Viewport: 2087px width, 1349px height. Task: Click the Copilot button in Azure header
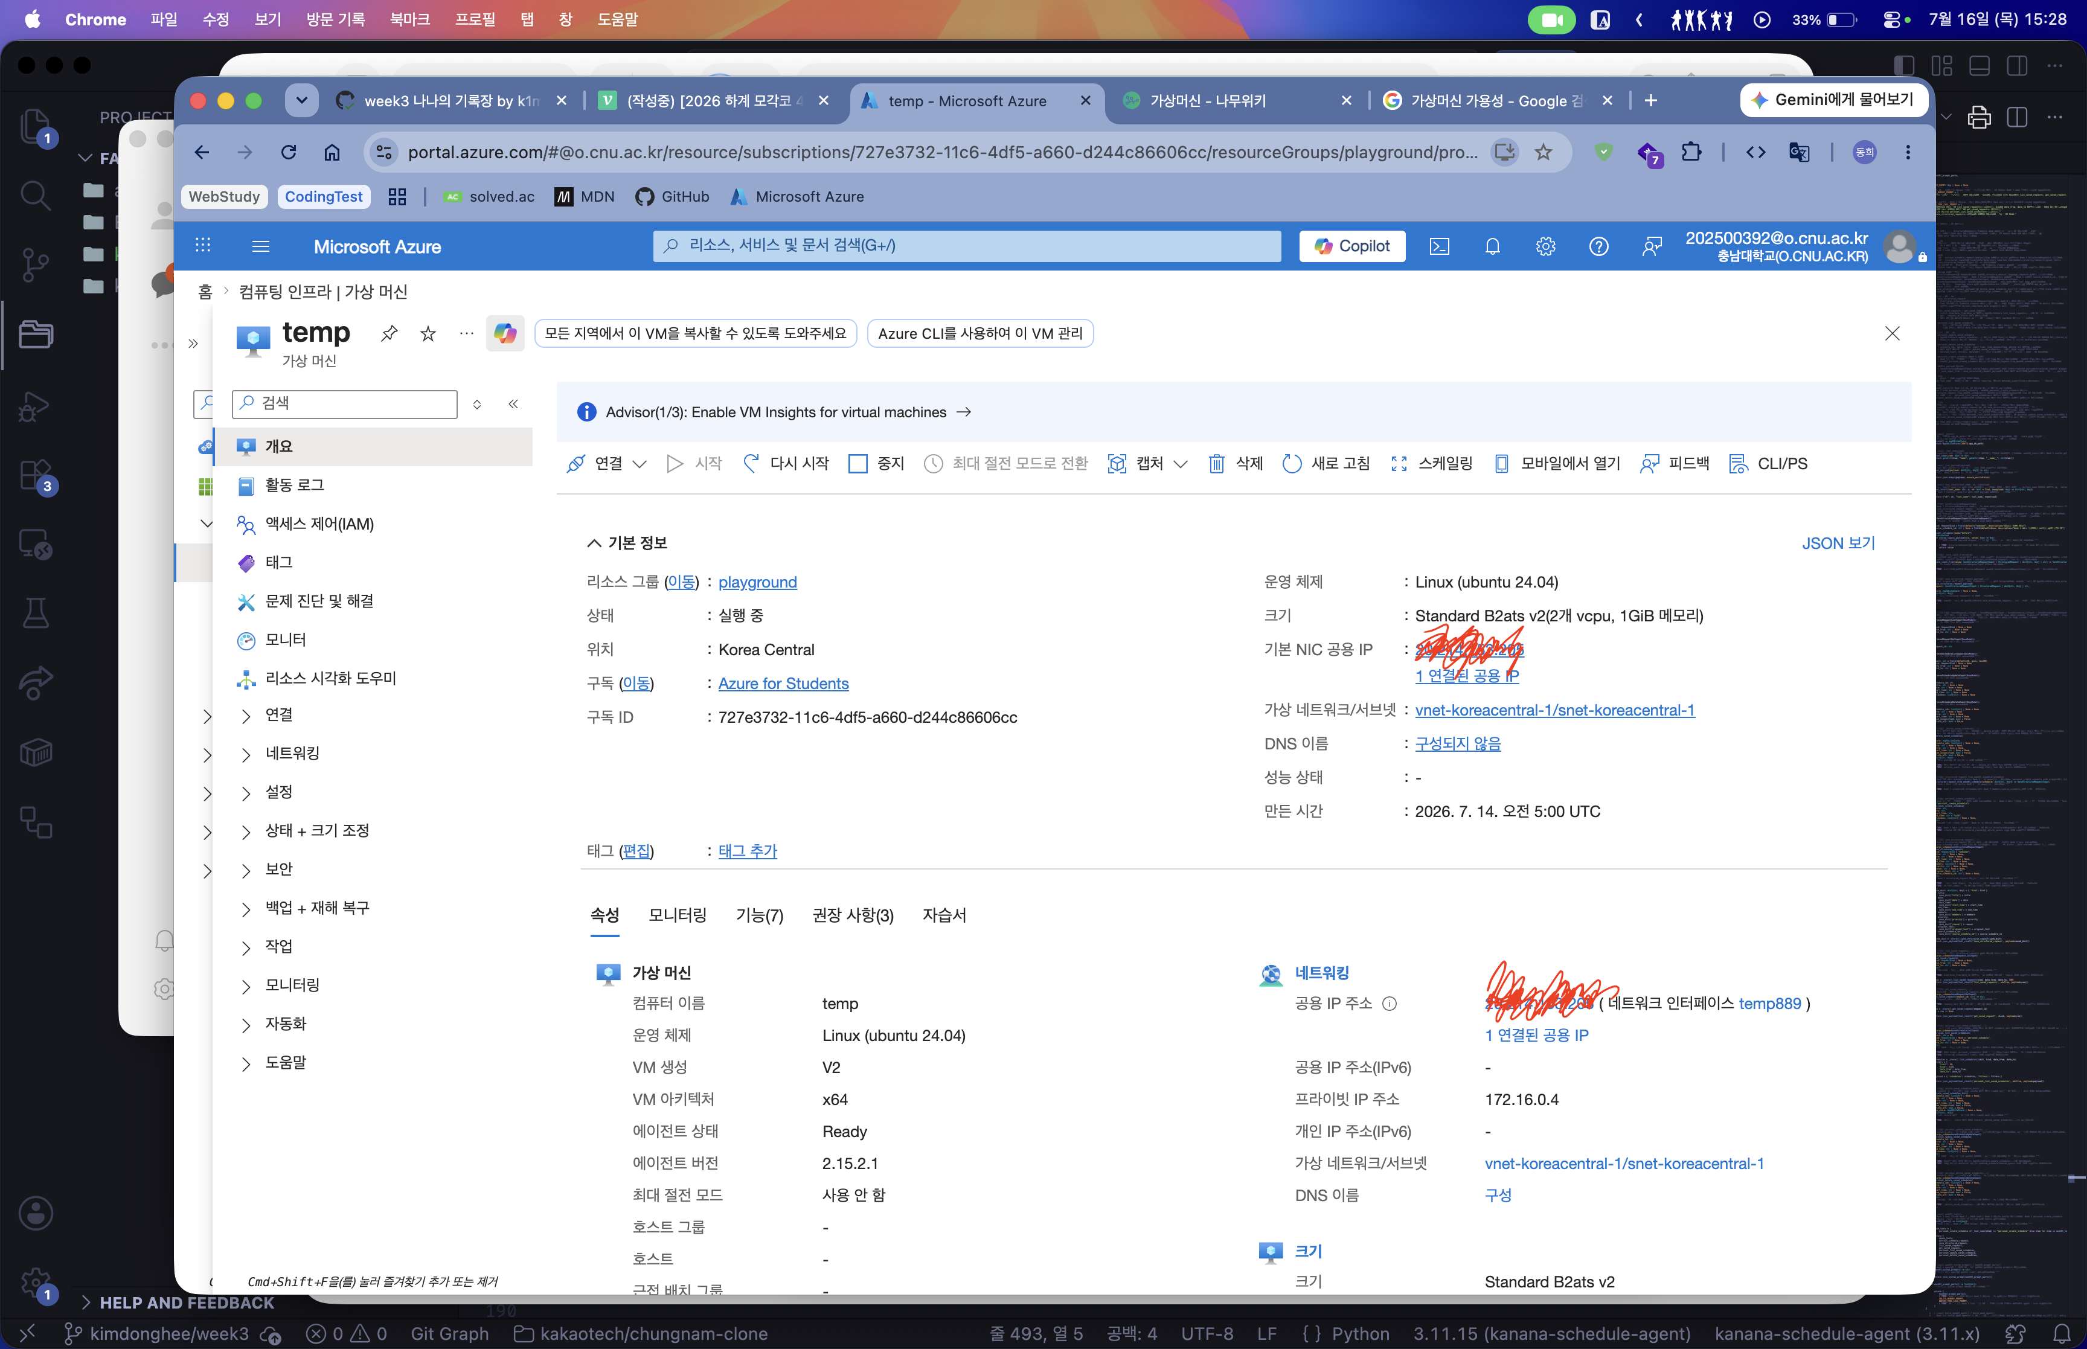(x=1351, y=246)
